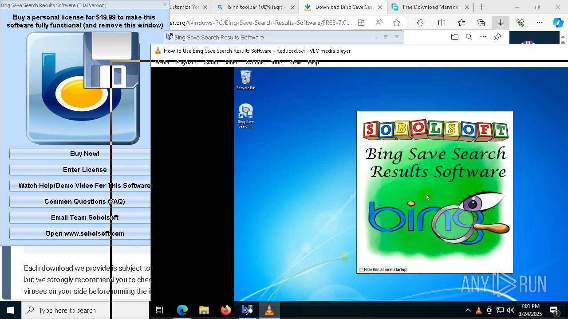Open VLC Media menu
Screen dimensions: 568x319
click(x=162, y=62)
